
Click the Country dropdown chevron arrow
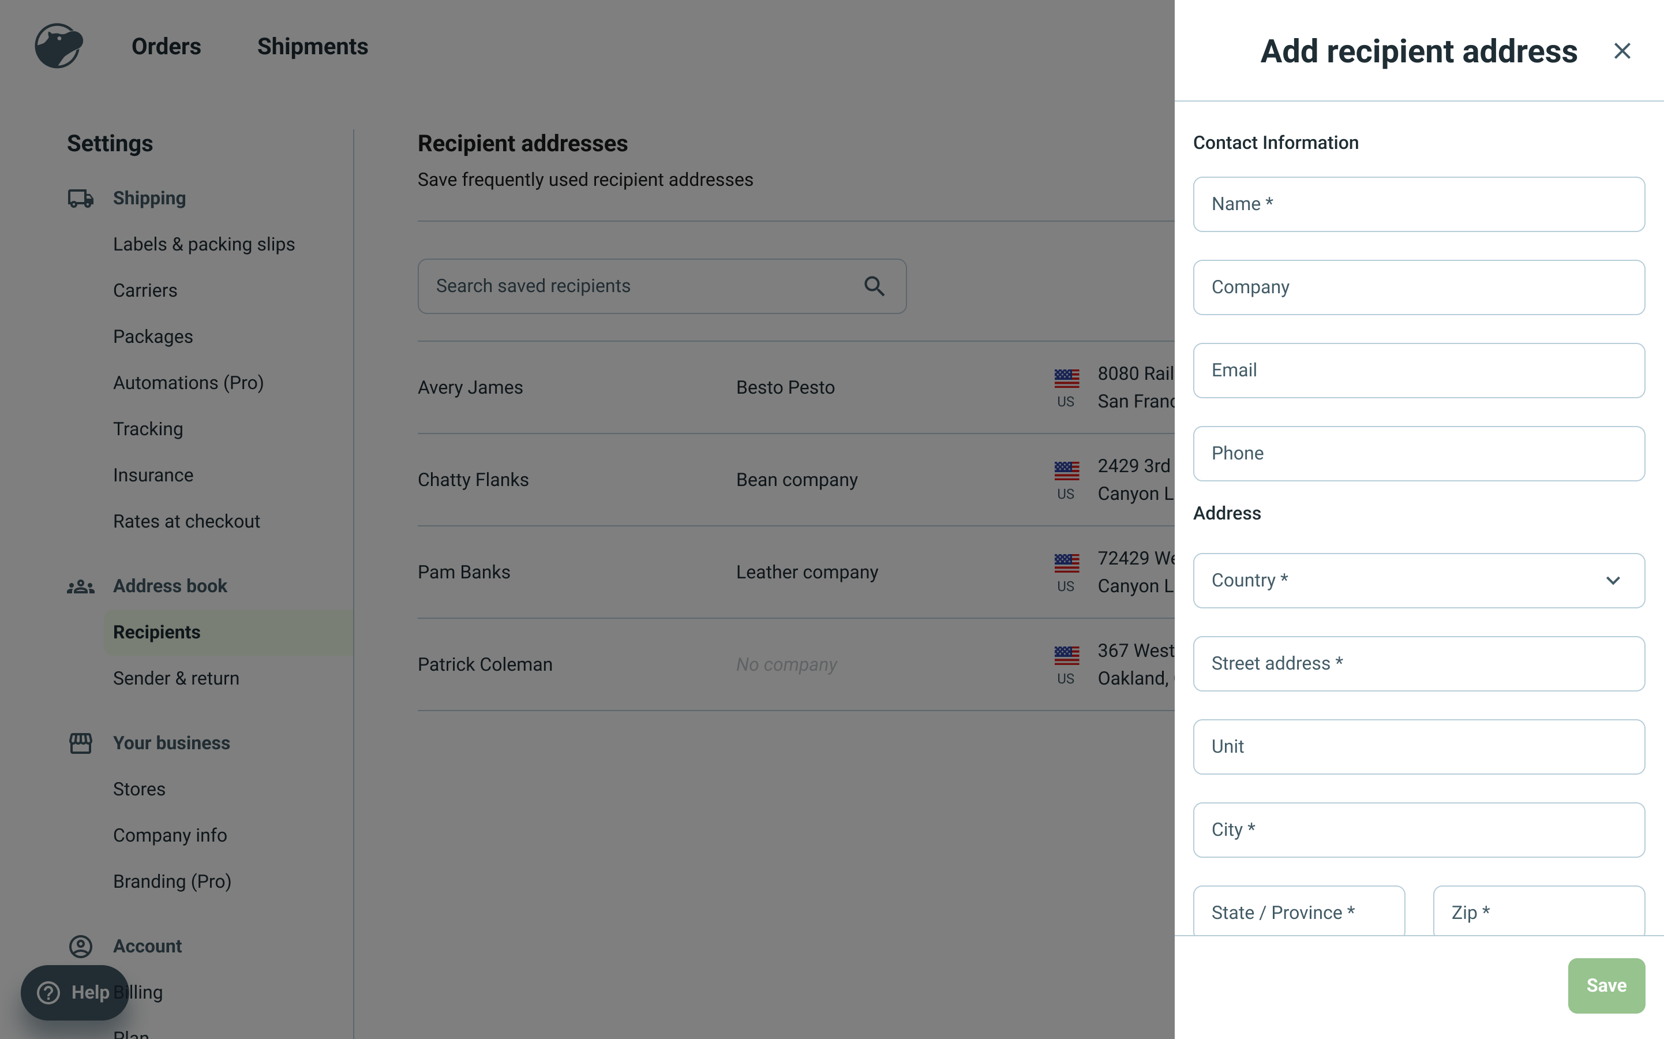point(1613,581)
